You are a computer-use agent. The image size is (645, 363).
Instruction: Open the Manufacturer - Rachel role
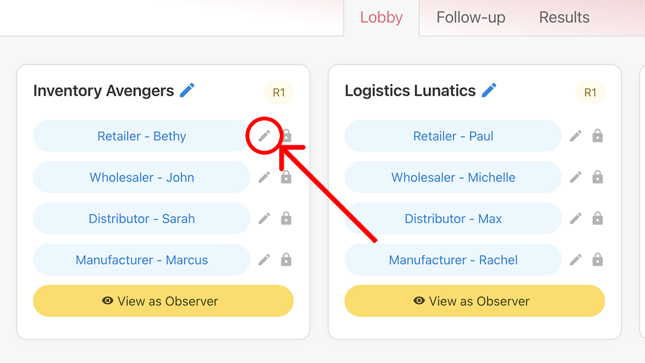point(453,260)
